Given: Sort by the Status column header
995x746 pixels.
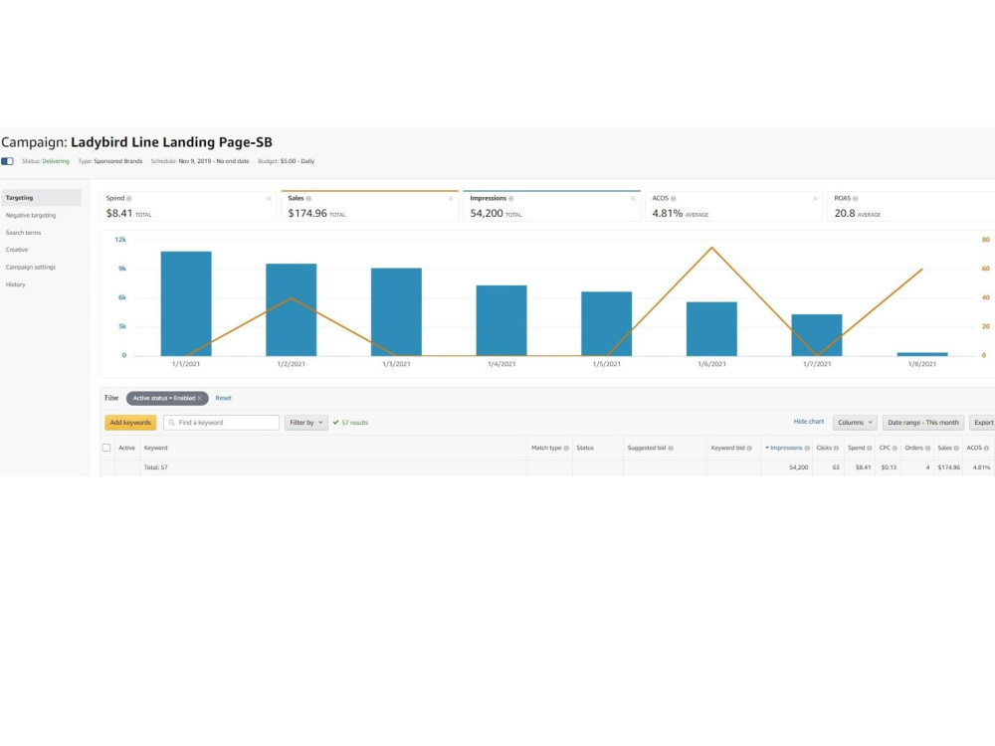Looking at the screenshot, I should coord(585,448).
